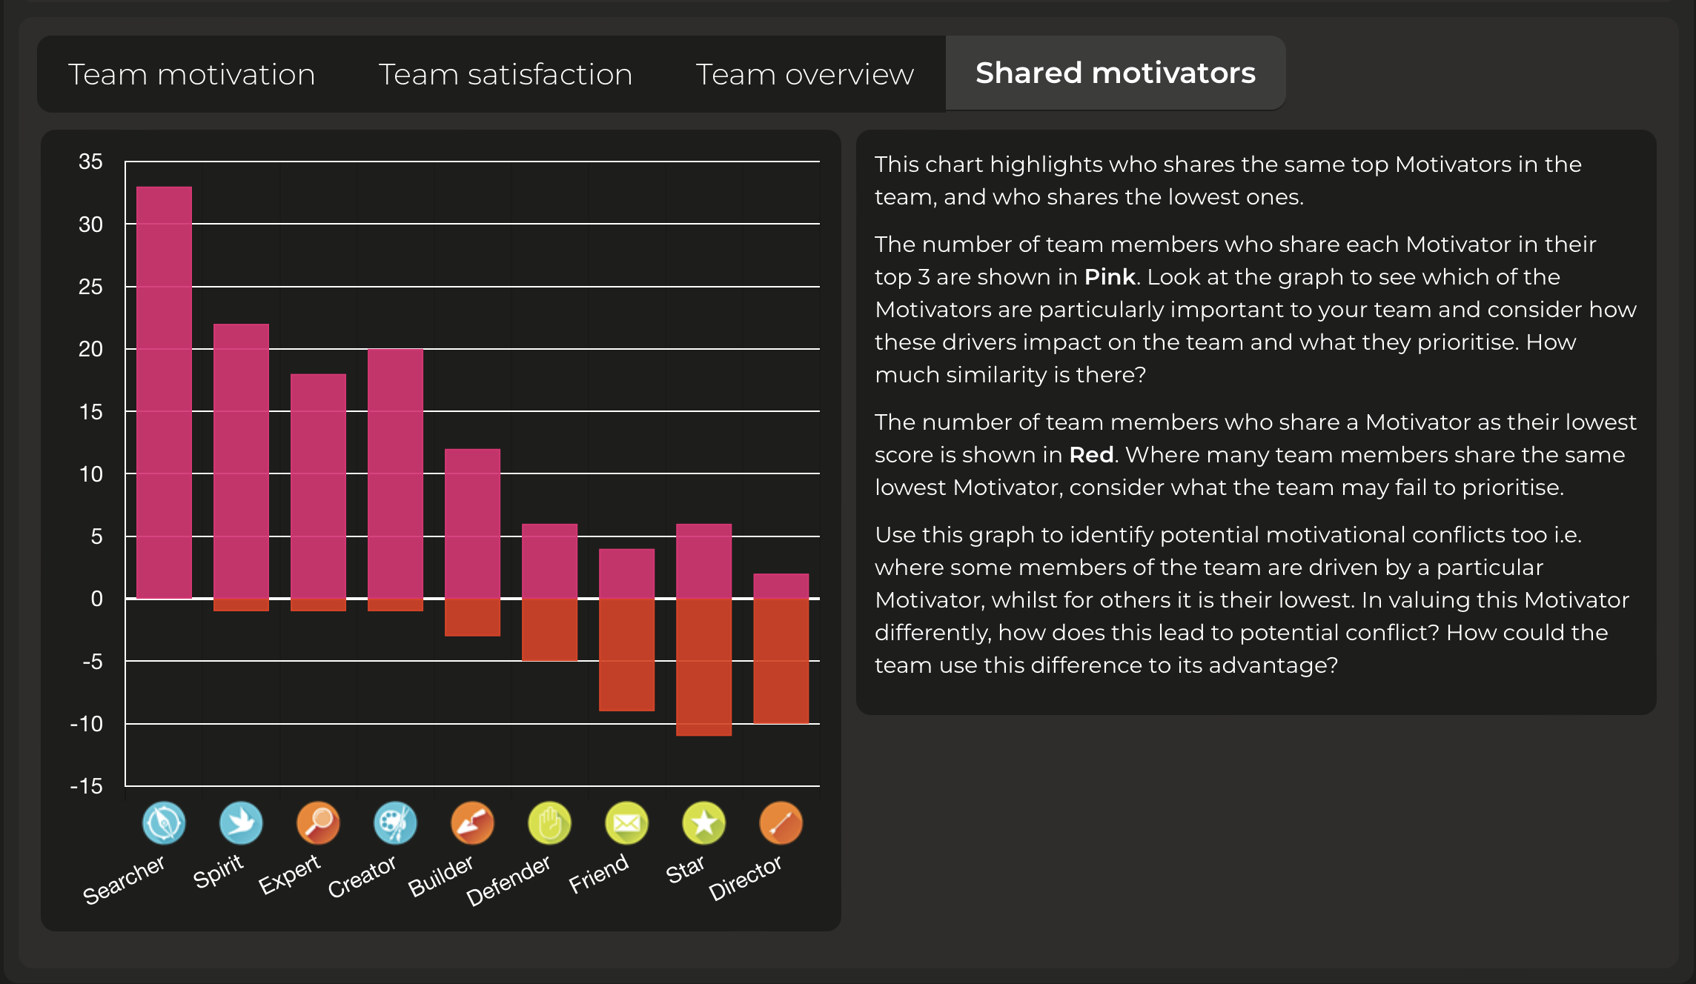Switch to the Team motivation tab
The image size is (1696, 984).
click(192, 73)
